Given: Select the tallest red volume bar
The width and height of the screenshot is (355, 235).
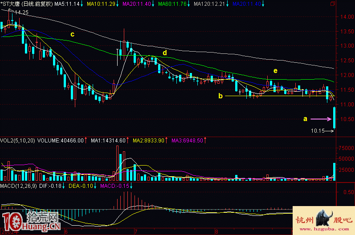Looking at the screenshot, I should [x=117, y=163].
